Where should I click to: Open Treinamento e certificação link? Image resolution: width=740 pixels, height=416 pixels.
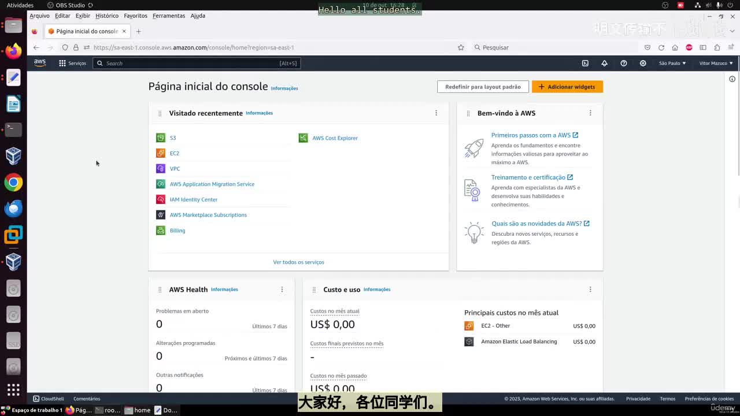pos(532,177)
